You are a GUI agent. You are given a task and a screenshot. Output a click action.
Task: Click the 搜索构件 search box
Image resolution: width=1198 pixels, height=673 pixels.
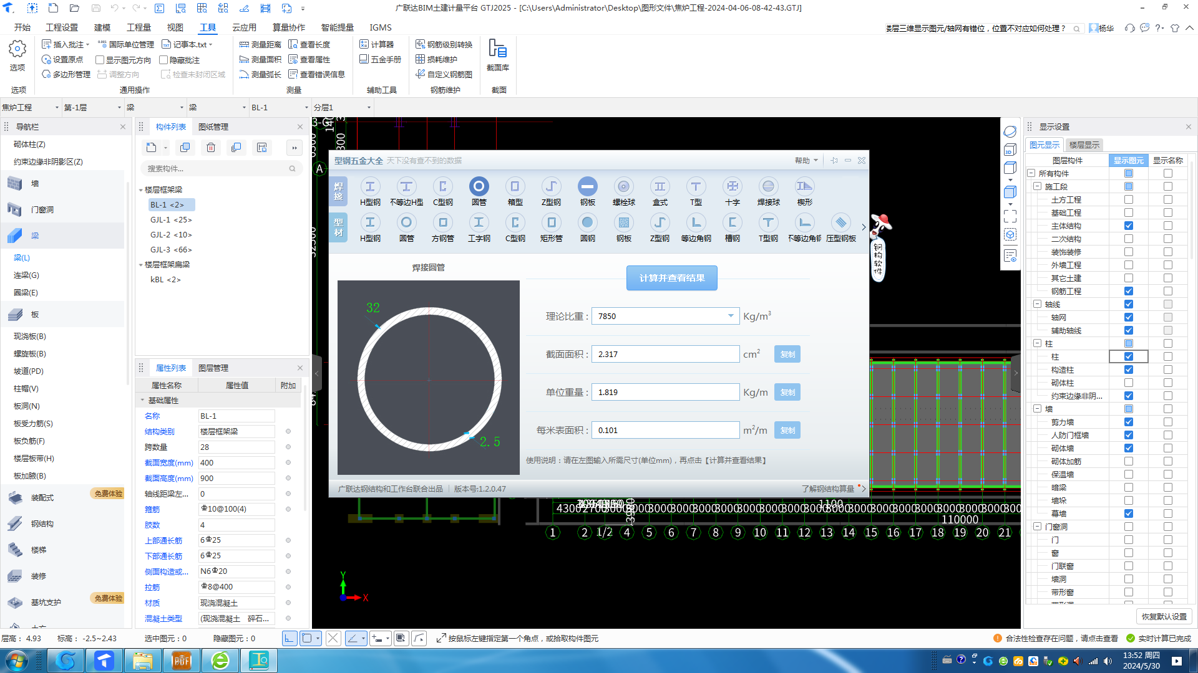(220, 168)
